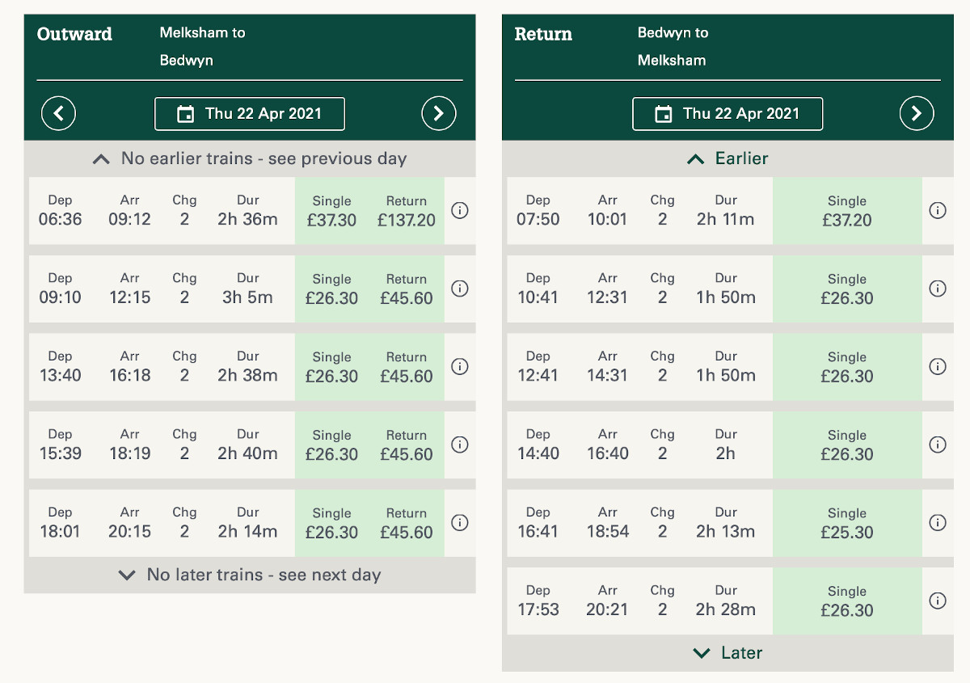Image resolution: width=970 pixels, height=683 pixels.
Task: Click info icon for 18:01 outward train
Action: tap(459, 523)
